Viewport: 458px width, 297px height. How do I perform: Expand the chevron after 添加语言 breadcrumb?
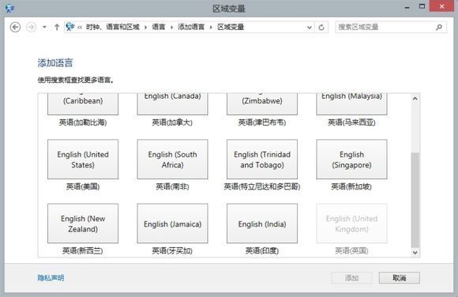(211, 28)
